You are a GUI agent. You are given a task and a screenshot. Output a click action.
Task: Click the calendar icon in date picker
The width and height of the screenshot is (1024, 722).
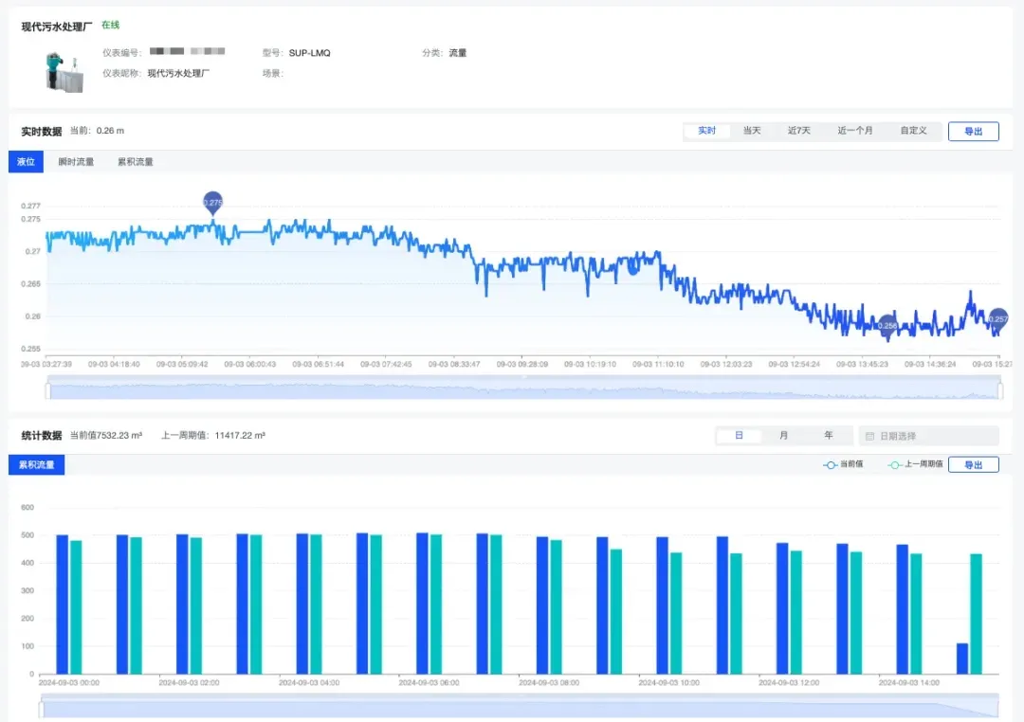tap(869, 436)
